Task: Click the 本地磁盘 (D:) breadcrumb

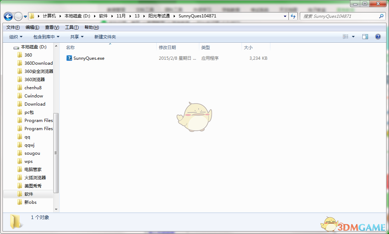Action: tap(77, 16)
